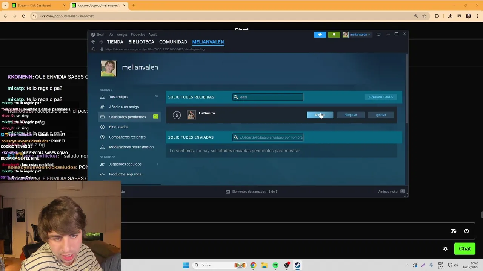This screenshot has height=271, width=483.
Task: Click Windows taskbar Buscar search box
Action: click(219, 265)
